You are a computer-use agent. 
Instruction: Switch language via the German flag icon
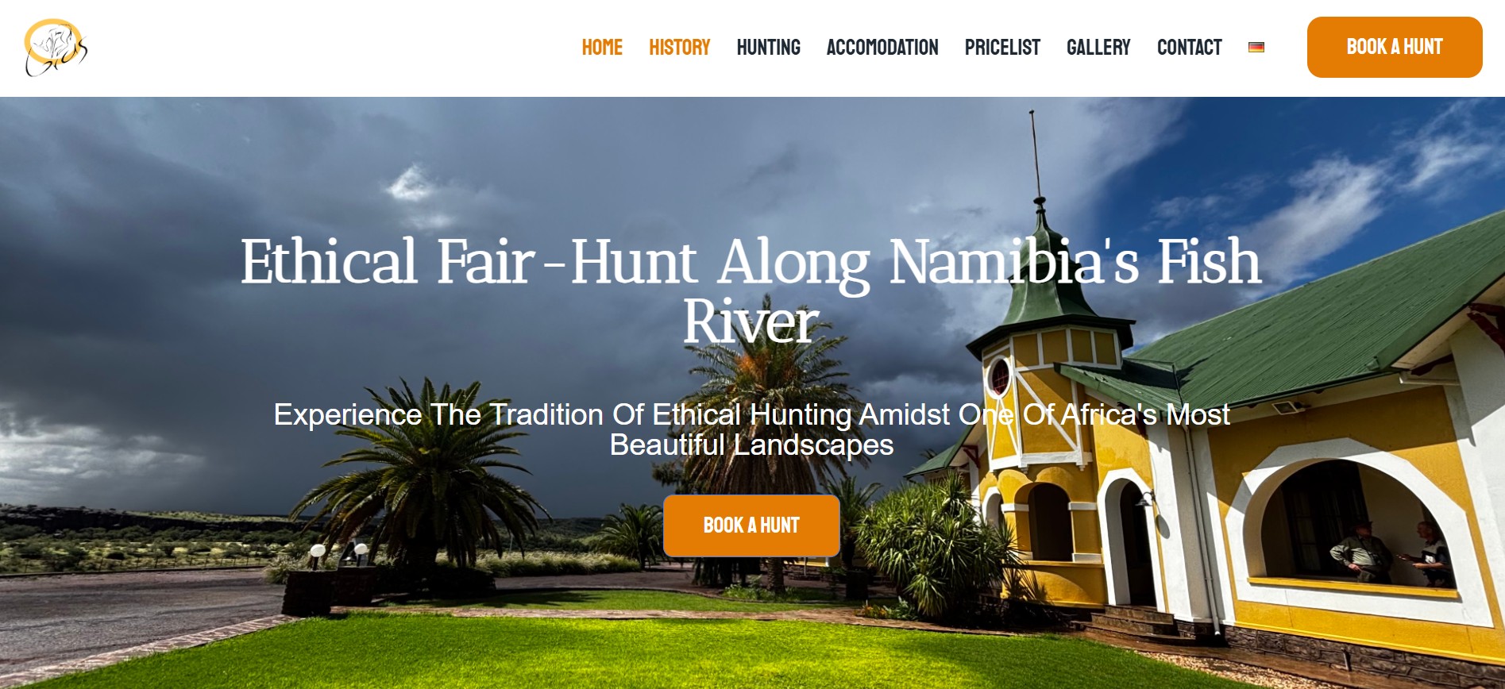tap(1256, 48)
